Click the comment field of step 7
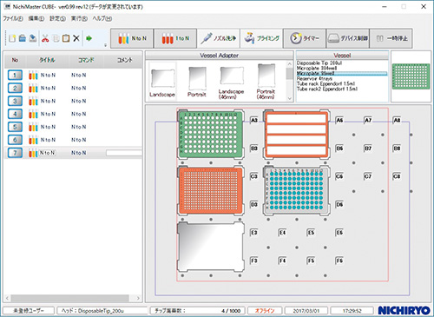This screenshot has width=434, height=317. pos(124,153)
